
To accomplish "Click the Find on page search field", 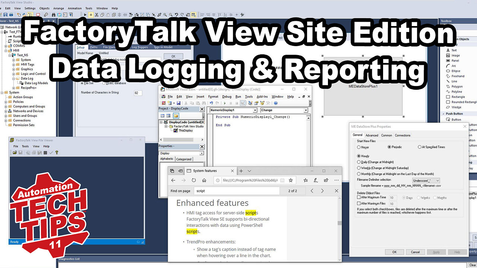I will pyautogui.click(x=237, y=191).
